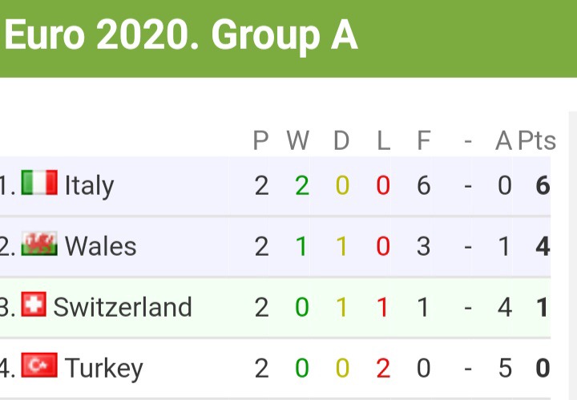Image resolution: width=577 pixels, height=400 pixels.
Task: Click the F goals-for column header
Action: tap(424, 141)
